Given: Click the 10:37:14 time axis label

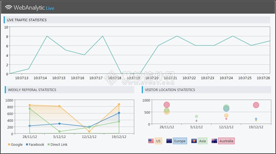Looking at the screenshot, I should [x=40, y=78].
